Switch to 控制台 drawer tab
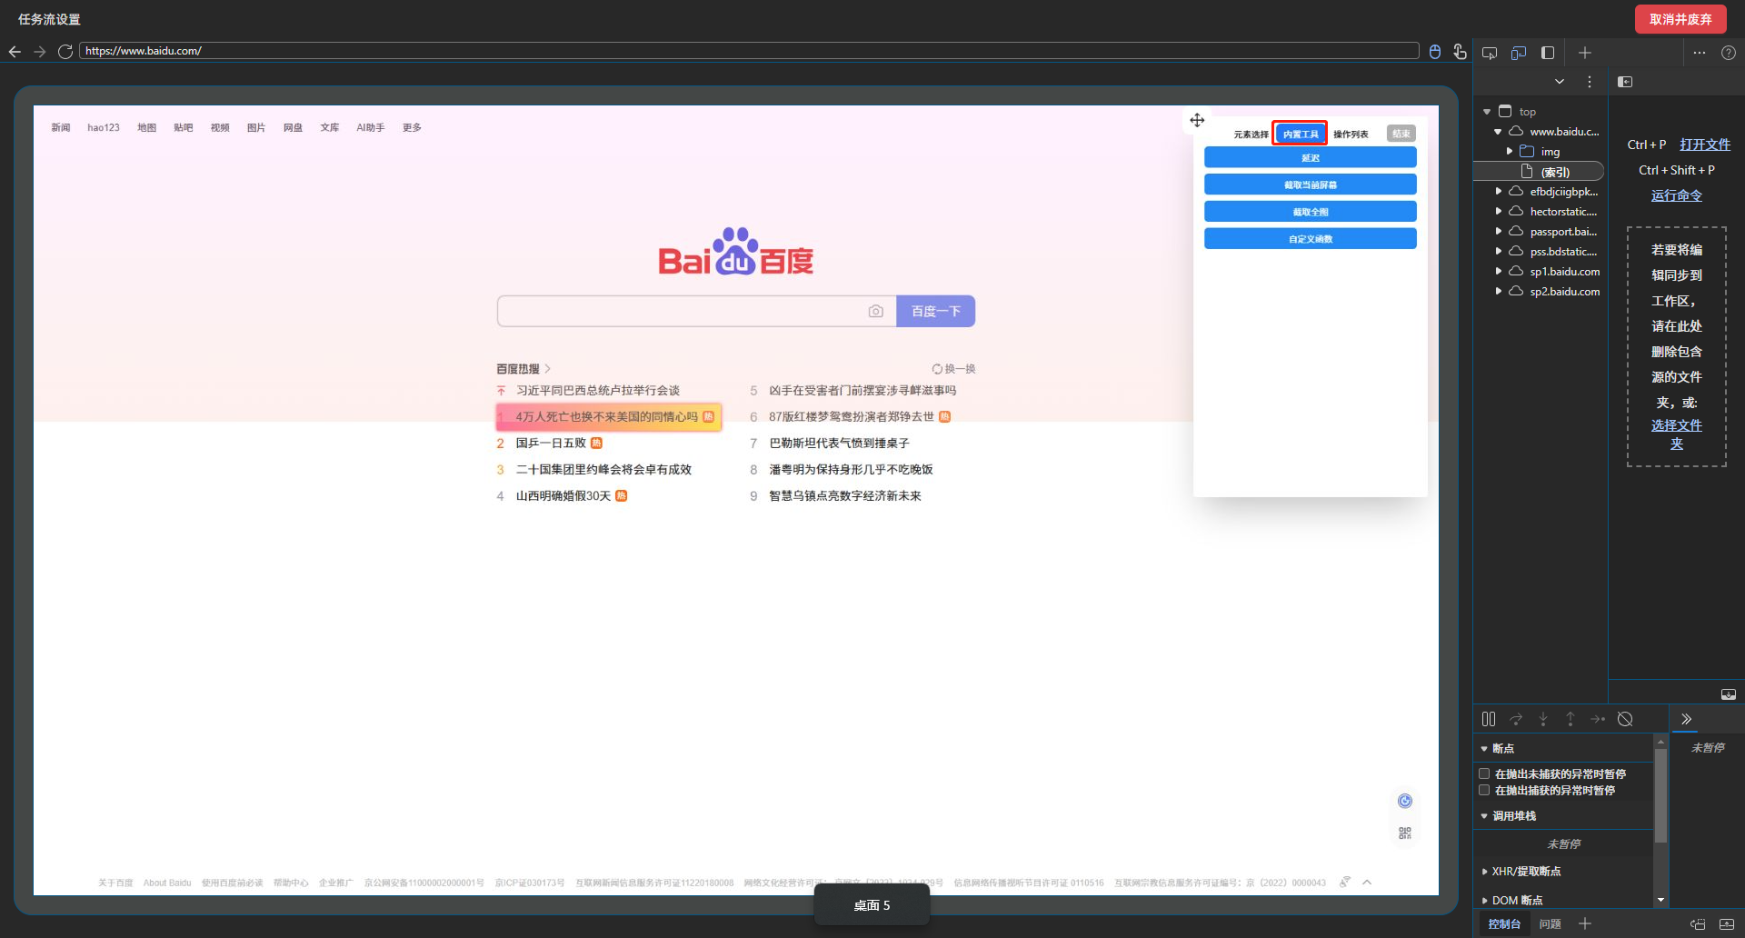The image size is (1745, 938). (1504, 924)
